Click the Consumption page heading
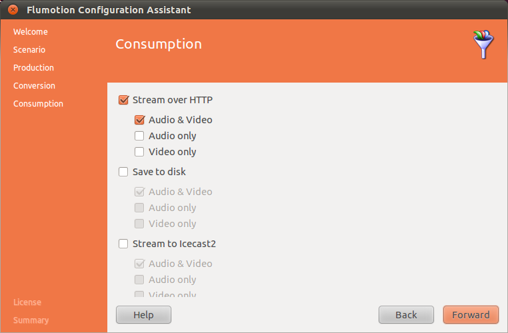Screen dimensions: 508x333 (159, 45)
